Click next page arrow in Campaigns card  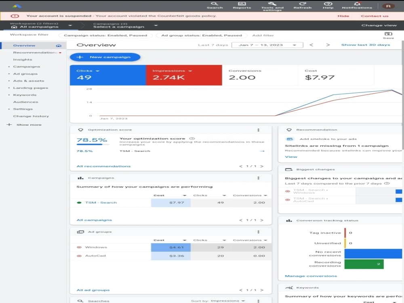262,220
